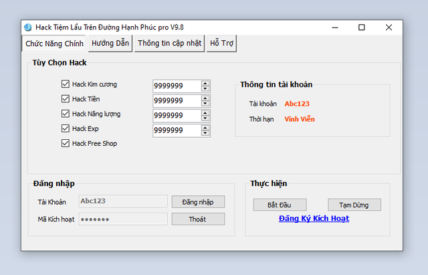The height and width of the screenshot is (275, 428).
Task: Uncheck the Hack Free Shop checkbox
Action: [x=66, y=143]
